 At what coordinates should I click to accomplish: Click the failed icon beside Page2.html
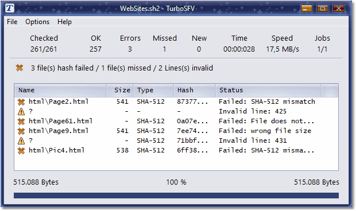(21, 102)
